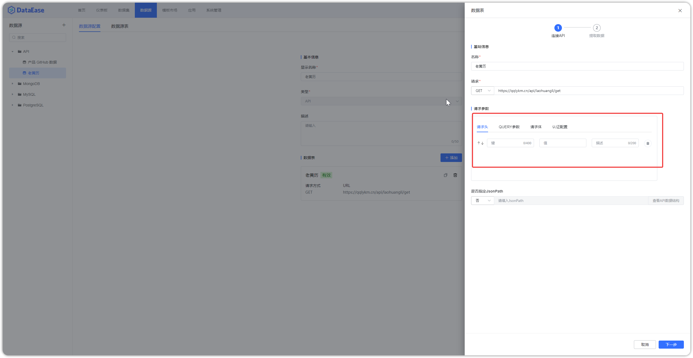Expand the PostgreSQL folder
693x358 pixels.
tap(12, 105)
